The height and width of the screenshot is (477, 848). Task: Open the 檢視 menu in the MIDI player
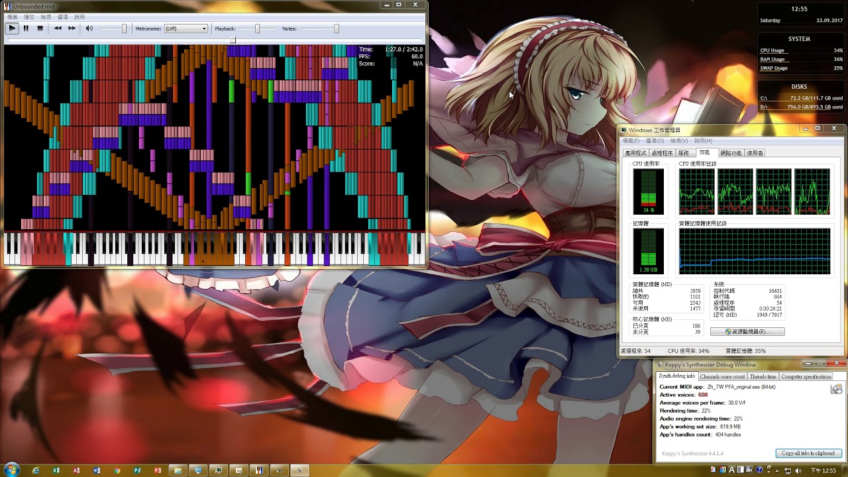[x=46, y=17]
